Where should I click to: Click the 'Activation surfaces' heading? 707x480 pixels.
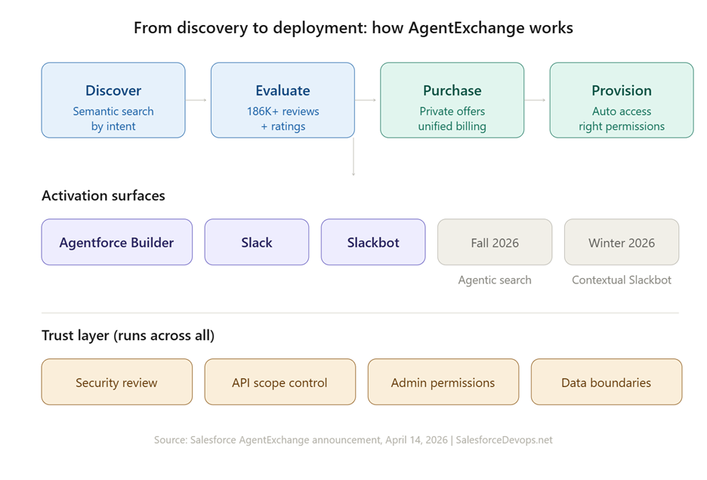[x=103, y=196]
